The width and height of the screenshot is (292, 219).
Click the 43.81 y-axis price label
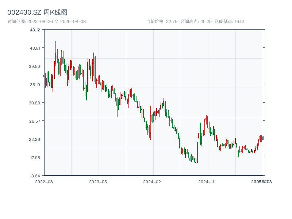pyautogui.click(x=35, y=48)
